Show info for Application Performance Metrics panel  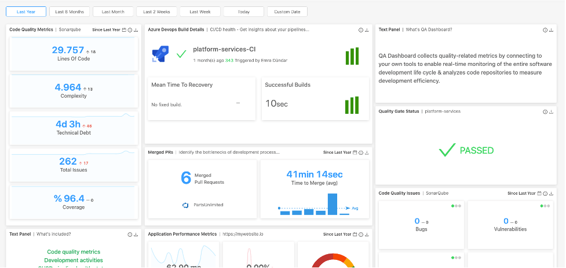point(360,234)
